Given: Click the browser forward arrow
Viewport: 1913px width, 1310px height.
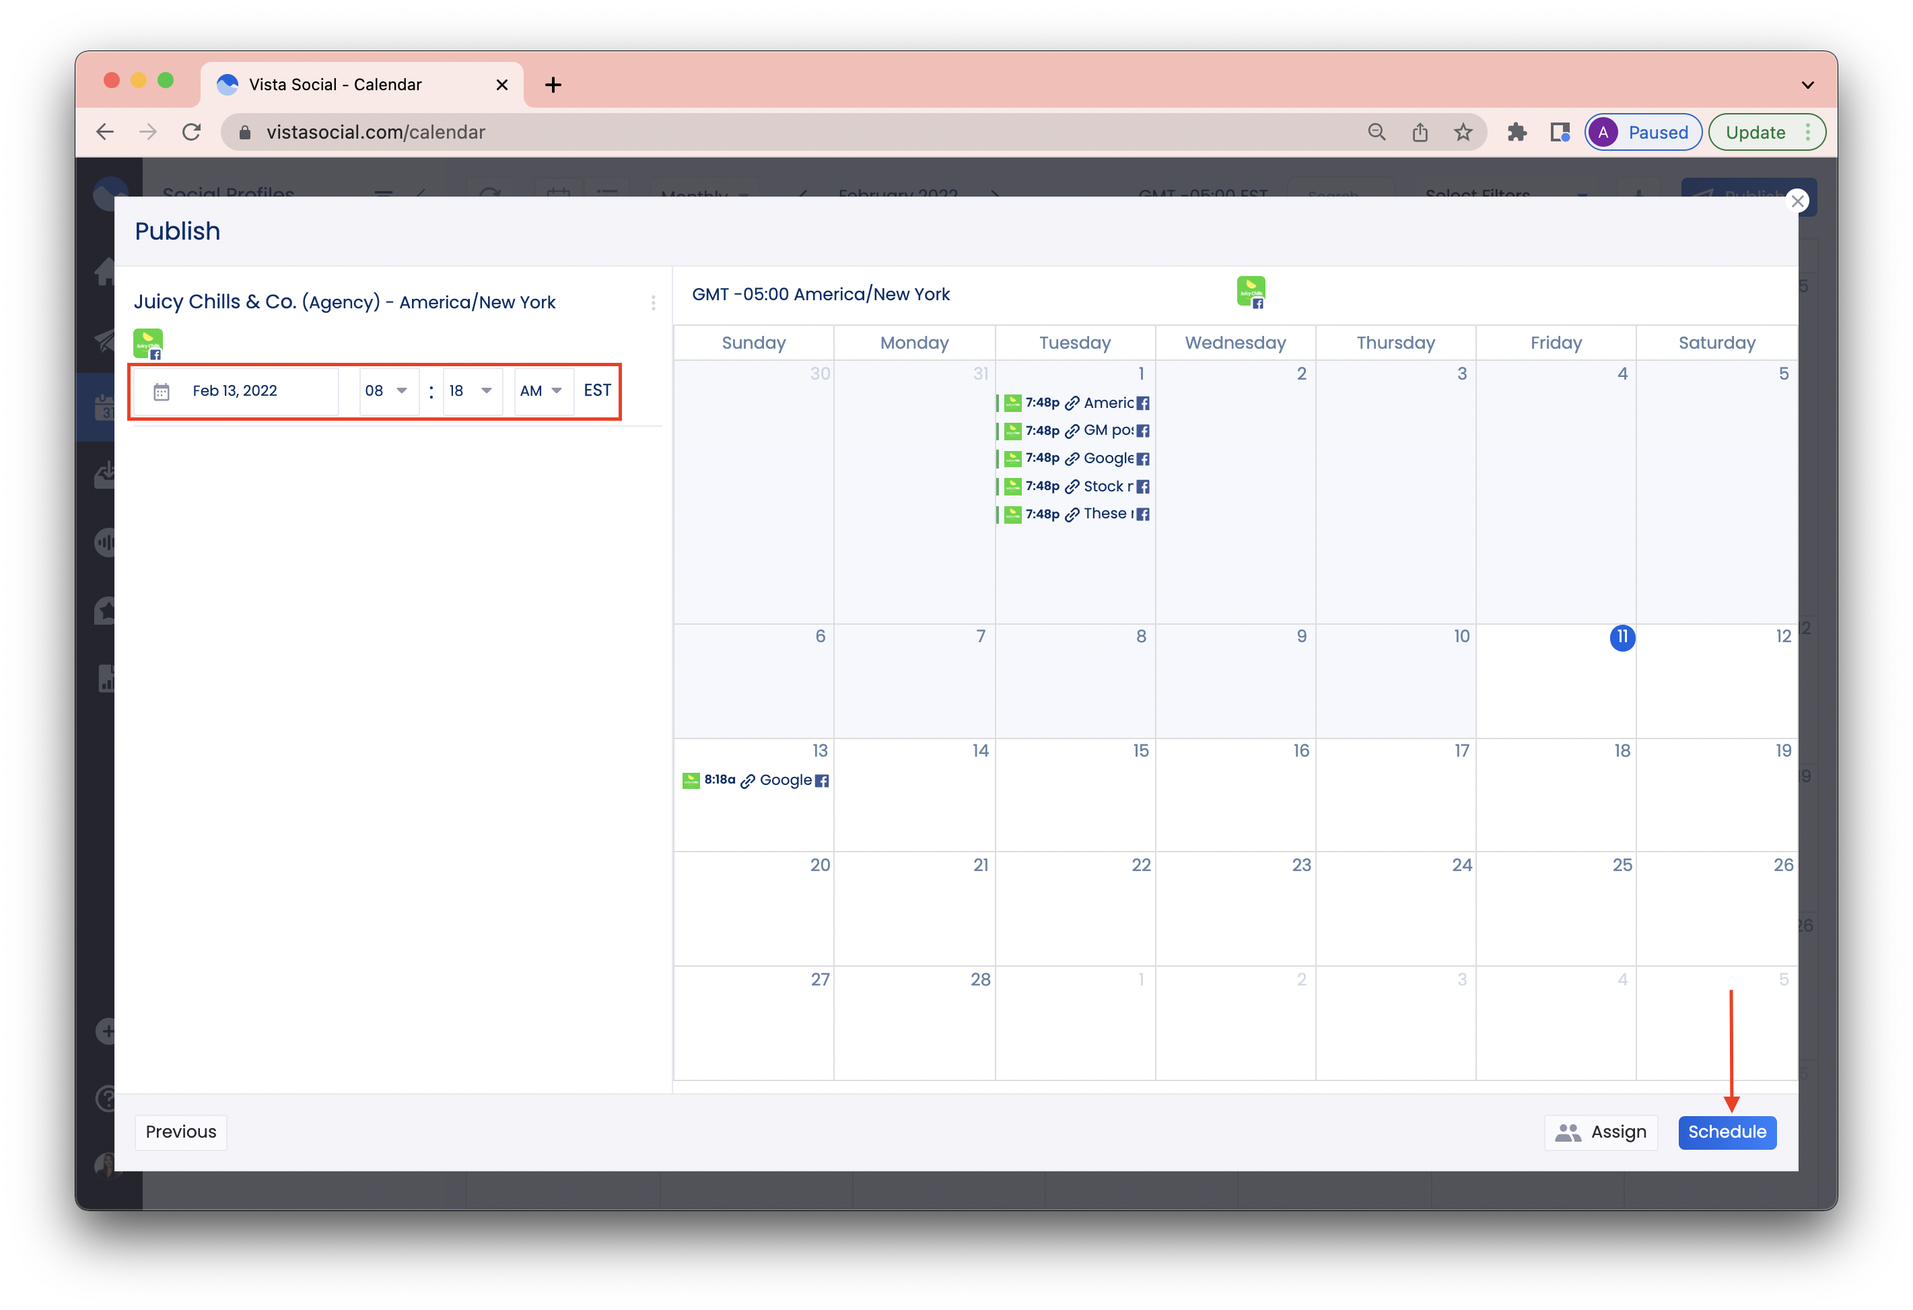Looking at the screenshot, I should [148, 132].
